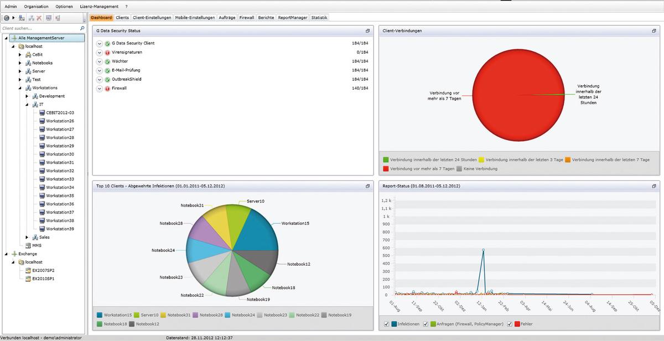Maximize the Report-Status panel
664x341 pixels.
point(654,186)
